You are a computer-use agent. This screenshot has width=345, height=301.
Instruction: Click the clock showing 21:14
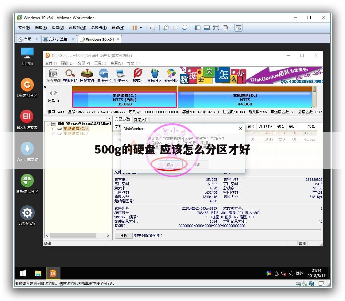click(316, 271)
